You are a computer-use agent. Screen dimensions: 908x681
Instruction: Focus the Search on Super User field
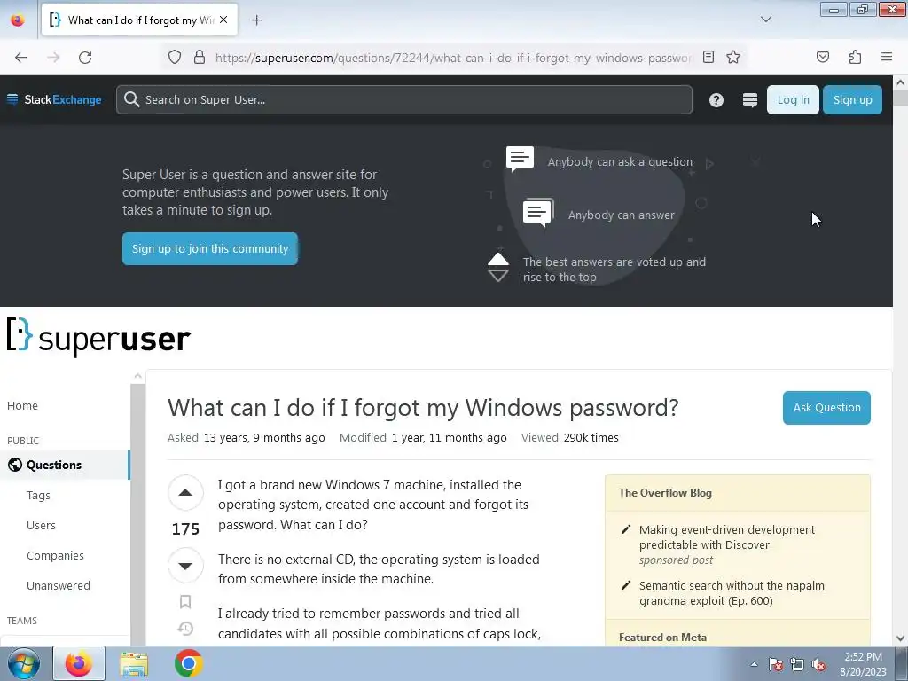pos(404,99)
